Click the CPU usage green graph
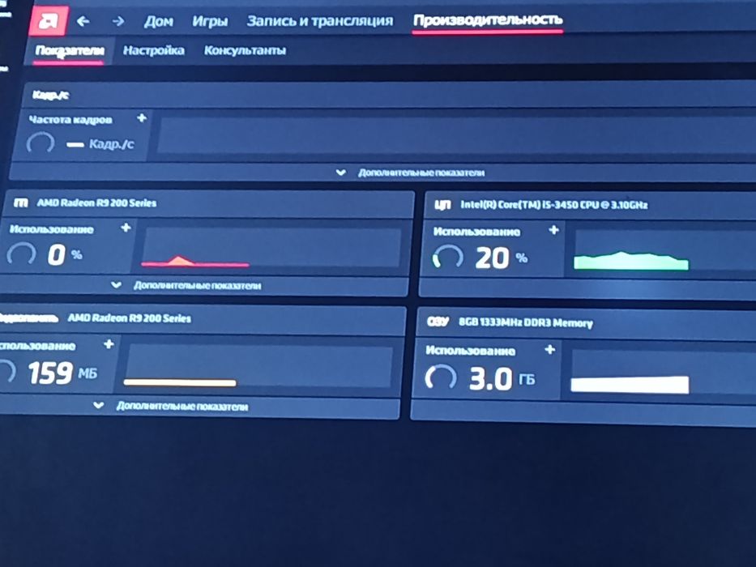Viewport: 756px width, 567px height. click(x=631, y=260)
